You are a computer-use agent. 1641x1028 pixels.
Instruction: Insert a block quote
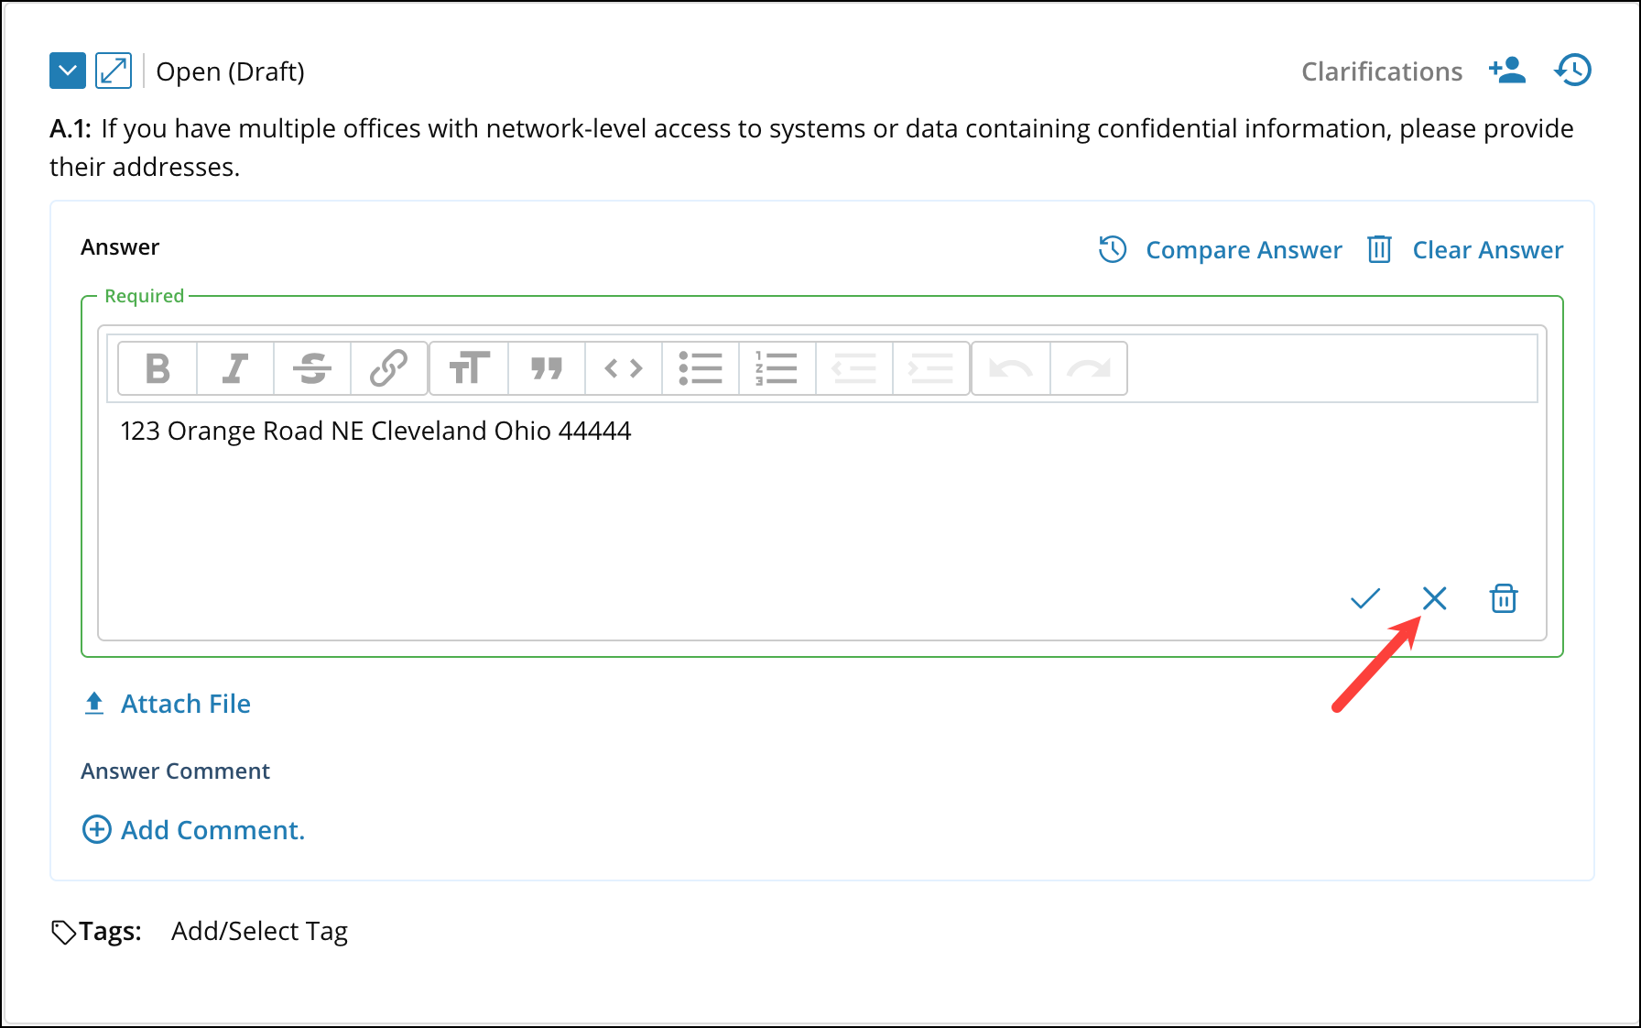tap(547, 368)
